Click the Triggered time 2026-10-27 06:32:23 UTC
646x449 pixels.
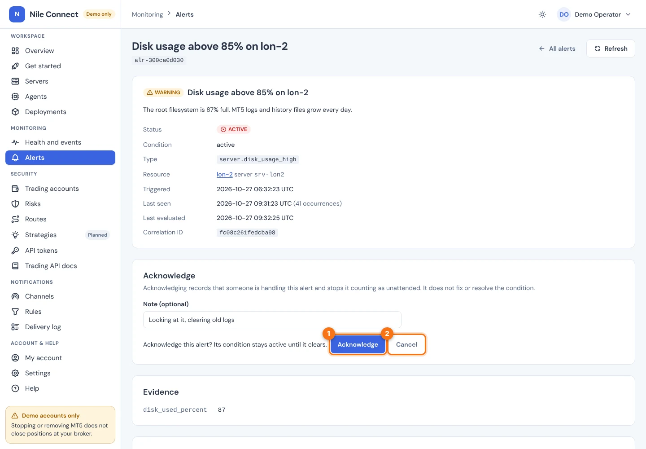(255, 189)
